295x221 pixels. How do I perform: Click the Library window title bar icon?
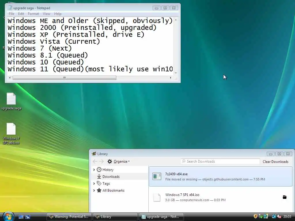[94, 154]
